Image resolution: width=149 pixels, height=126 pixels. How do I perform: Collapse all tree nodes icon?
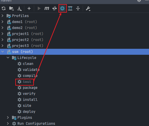[x=78, y=8]
